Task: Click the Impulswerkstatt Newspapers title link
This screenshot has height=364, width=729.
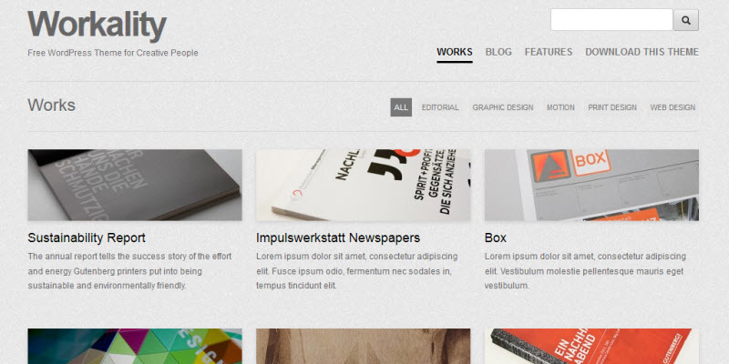Action: (x=338, y=238)
